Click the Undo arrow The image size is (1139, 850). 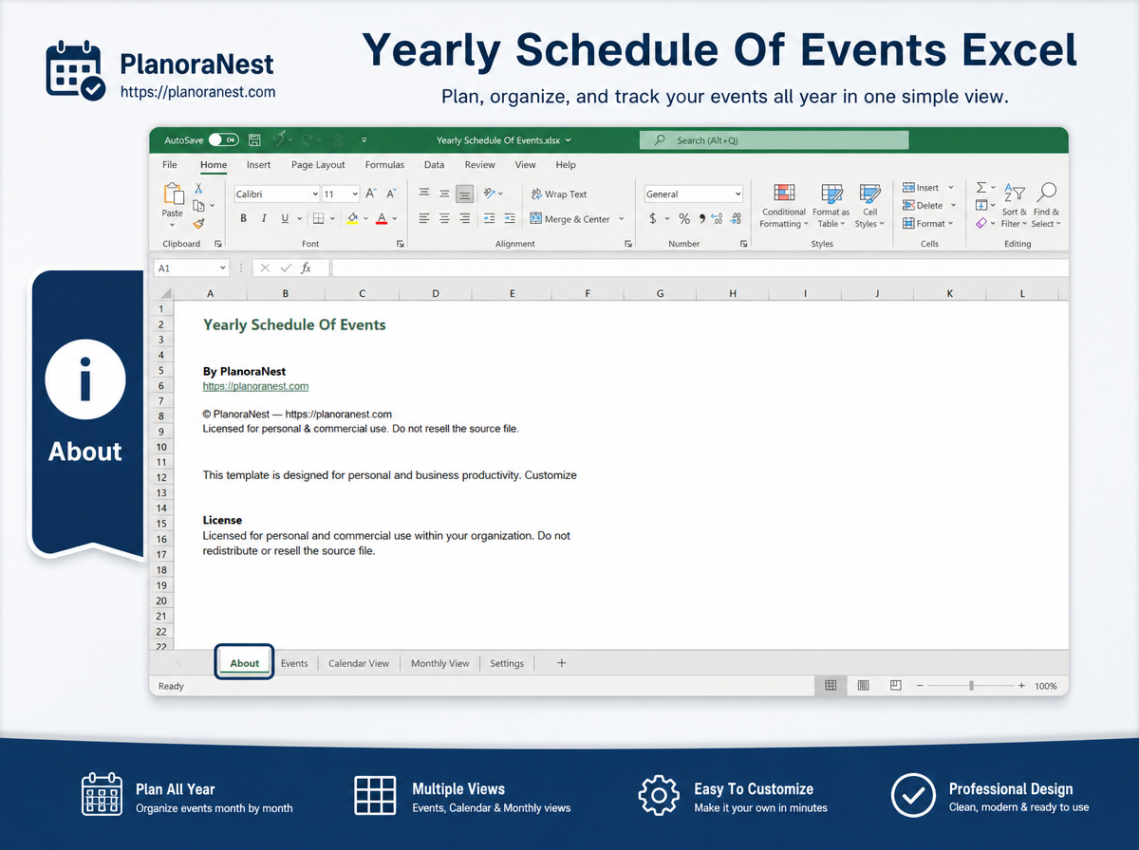[x=280, y=140]
